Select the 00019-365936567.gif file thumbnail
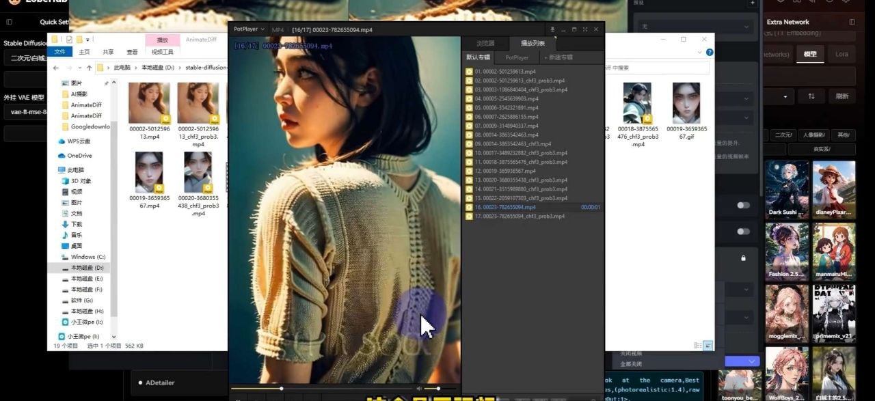The width and height of the screenshot is (875, 401). (x=686, y=103)
